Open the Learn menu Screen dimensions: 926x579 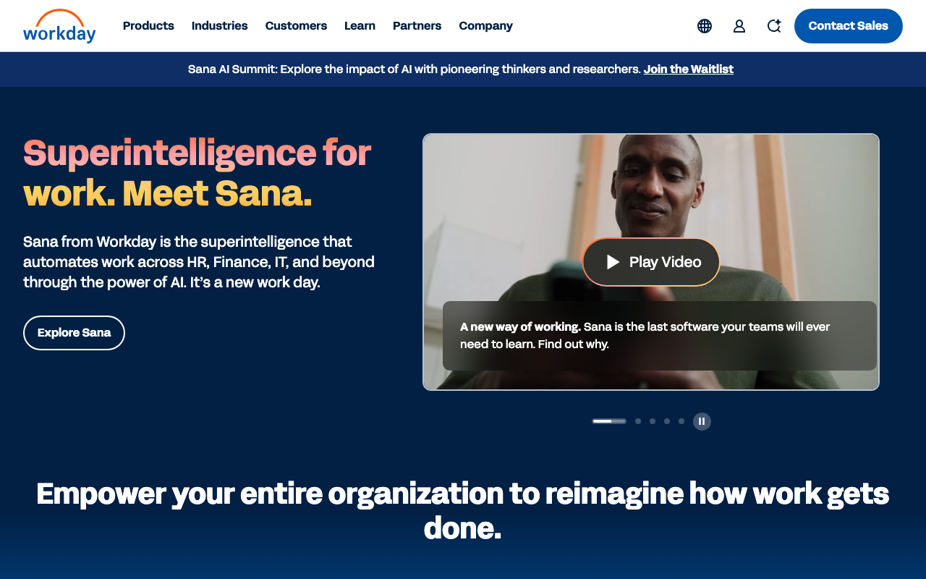pos(360,26)
